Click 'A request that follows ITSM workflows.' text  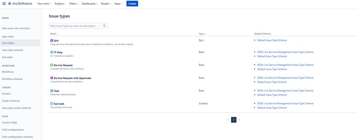point(67,69)
